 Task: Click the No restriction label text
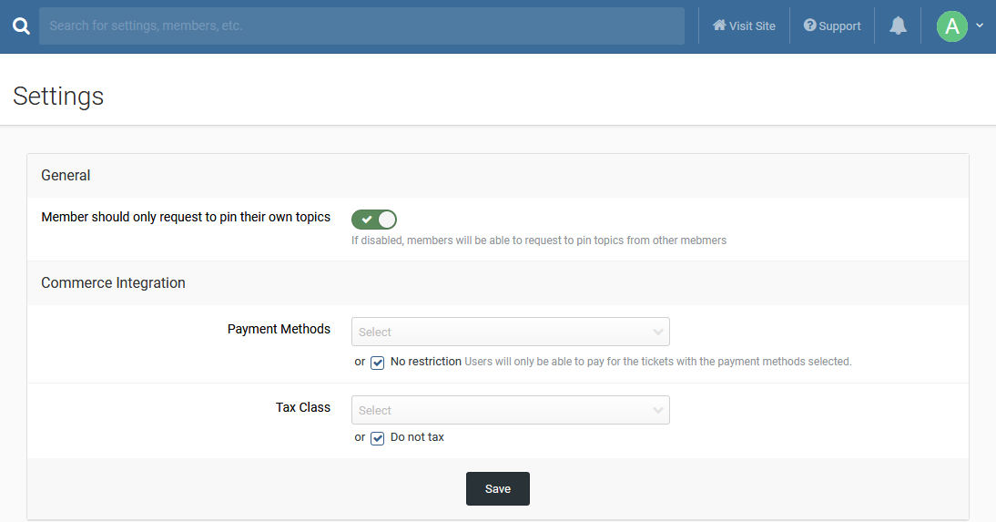[425, 361]
